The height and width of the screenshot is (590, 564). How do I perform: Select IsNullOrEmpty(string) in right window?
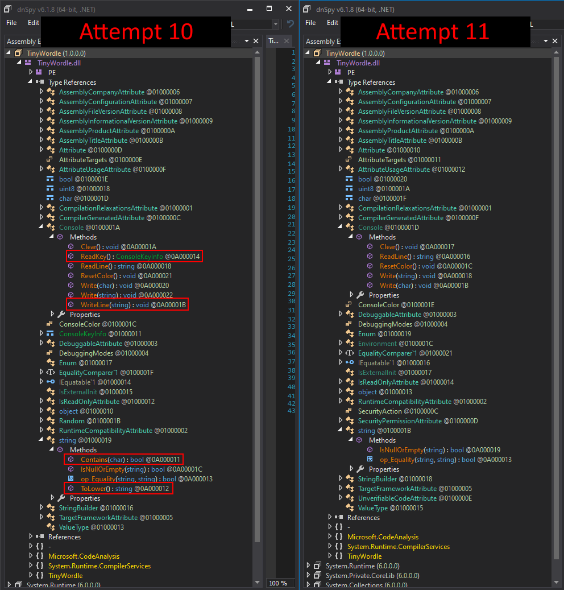click(440, 449)
